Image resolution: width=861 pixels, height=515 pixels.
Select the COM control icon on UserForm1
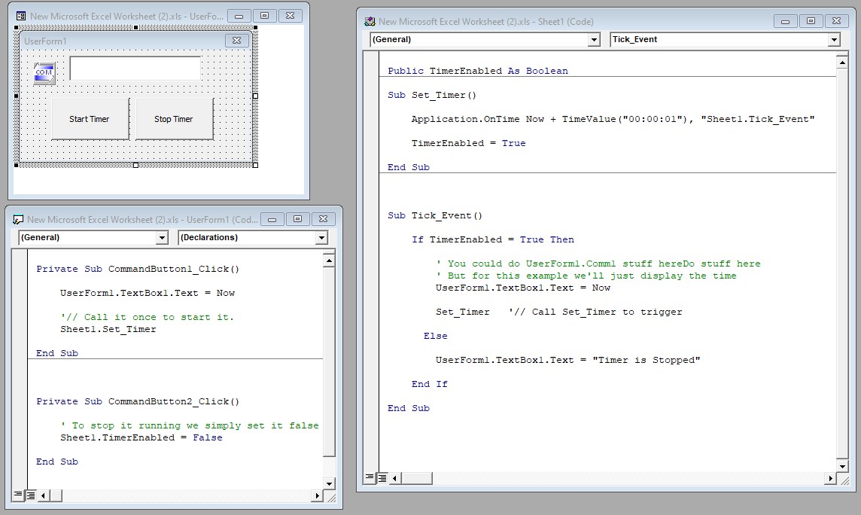point(44,73)
